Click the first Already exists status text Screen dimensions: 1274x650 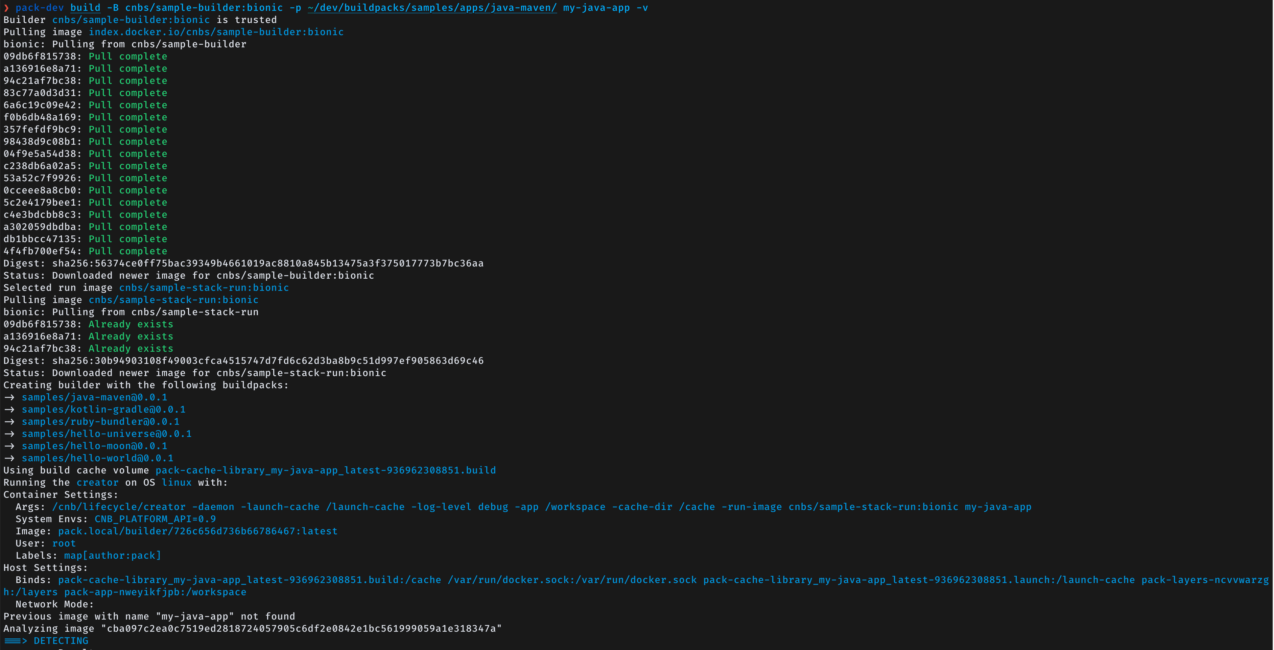tap(131, 325)
